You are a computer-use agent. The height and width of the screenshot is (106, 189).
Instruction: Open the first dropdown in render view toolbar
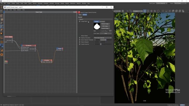[x=117, y=11]
